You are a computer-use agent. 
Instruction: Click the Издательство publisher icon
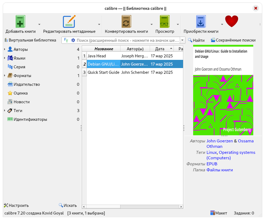pyautogui.click(x=10, y=84)
